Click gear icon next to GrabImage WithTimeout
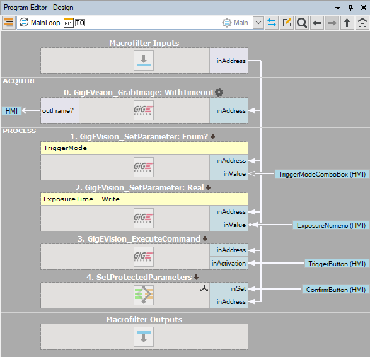 [x=219, y=92]
